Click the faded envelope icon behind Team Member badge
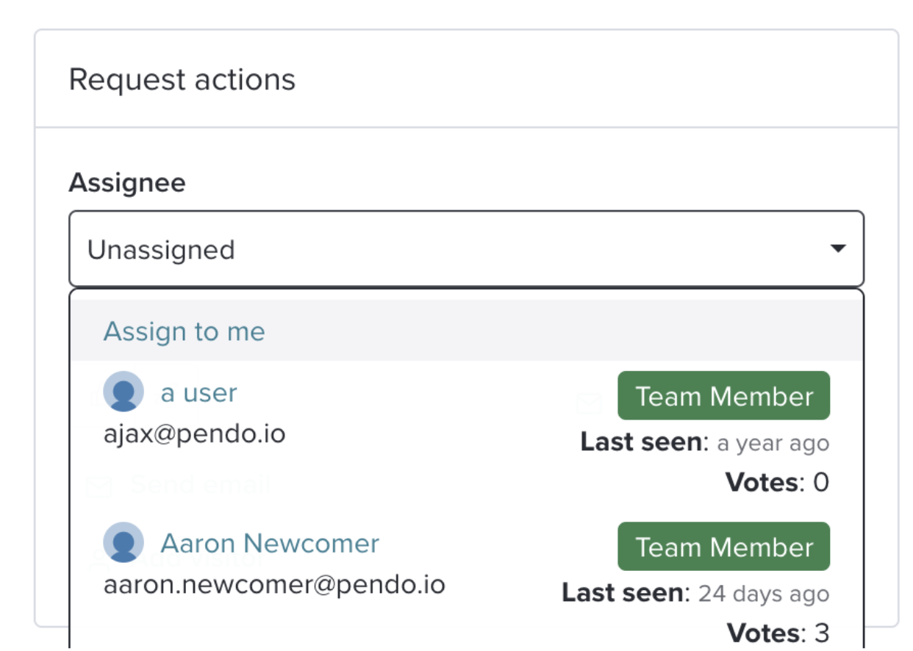The width and height of the screenshot is (913, 651). [590, 403]
